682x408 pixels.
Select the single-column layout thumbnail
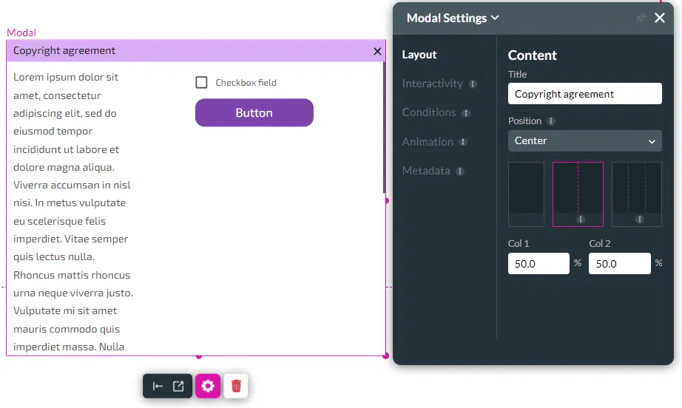point(526,194)
